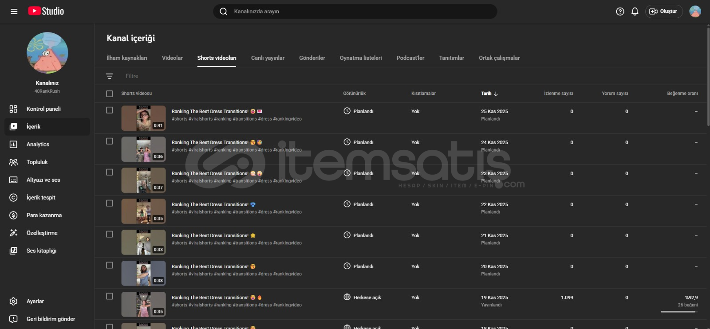Click the Oluştur create button

point(663,12)
